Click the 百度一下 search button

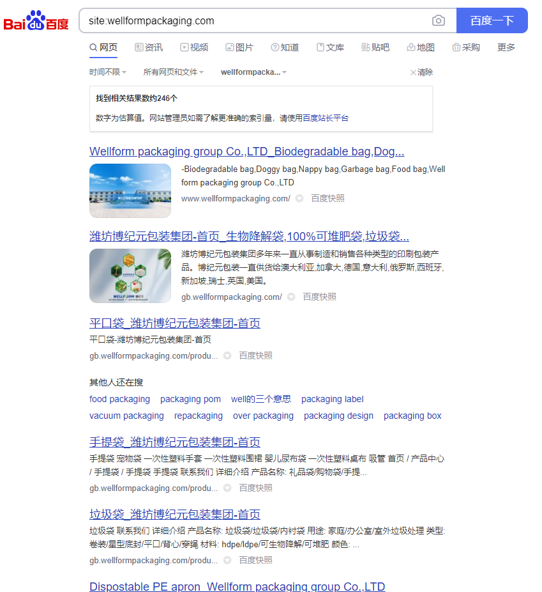492,20
